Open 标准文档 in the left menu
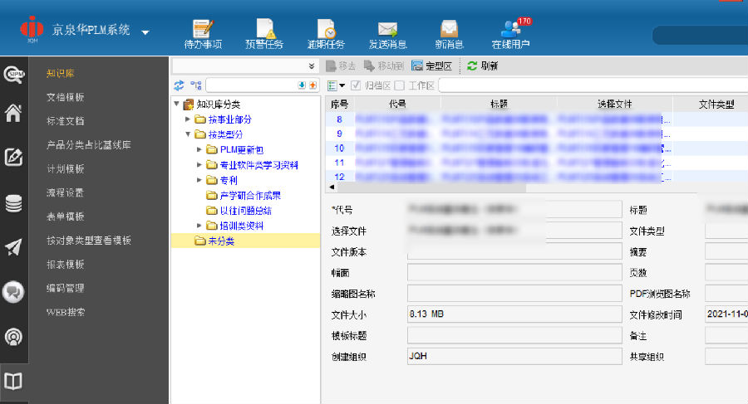Image resolution: width=748 pixels, height=404 pixels. [66, 121]
